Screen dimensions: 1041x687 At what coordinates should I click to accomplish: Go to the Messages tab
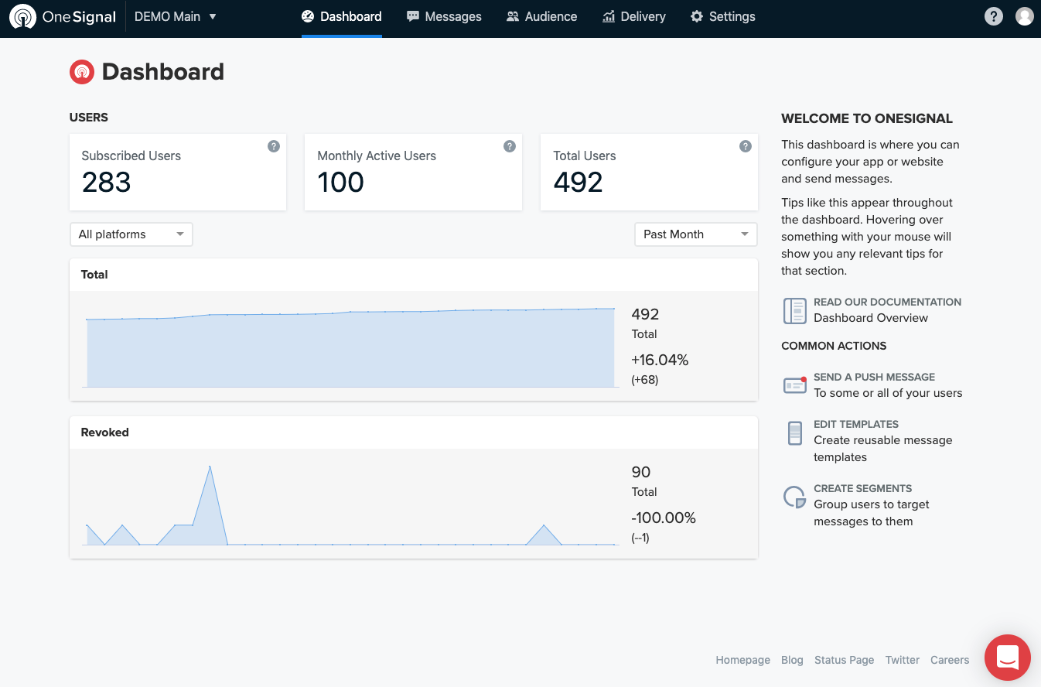coord(444,16)
